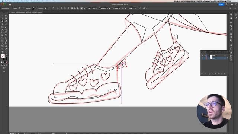Select the Free Transform tool
This screenshot has height=134, width=238.
[x=6, y=35]
